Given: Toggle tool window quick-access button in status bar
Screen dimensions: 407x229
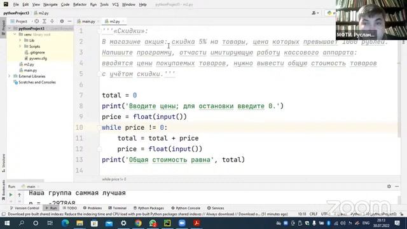Looking at the screenshot, I should coord(3,214).
